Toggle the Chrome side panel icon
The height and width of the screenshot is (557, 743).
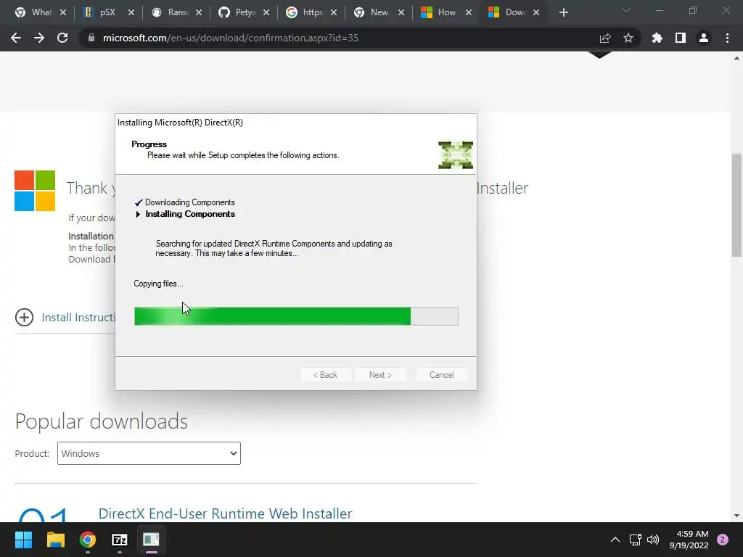point(681,38)
